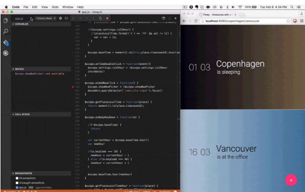Click the $scope.getPlaceLocalTime function line
This screenshot has width=305, height=192.
(x=118, y=102)
